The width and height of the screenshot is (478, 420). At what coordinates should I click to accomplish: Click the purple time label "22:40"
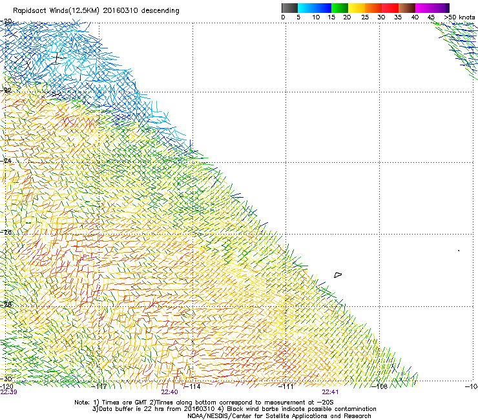[x=169, y=392]
